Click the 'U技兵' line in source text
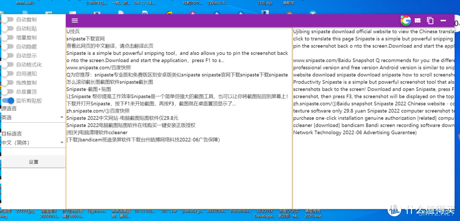 click(x=73, y=32)
